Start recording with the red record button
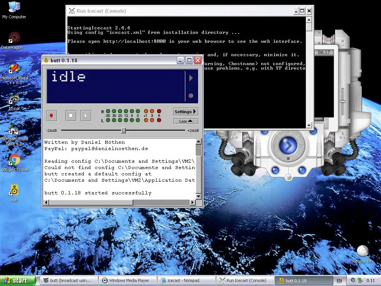 pyautogui.click(x=51, y=115)
